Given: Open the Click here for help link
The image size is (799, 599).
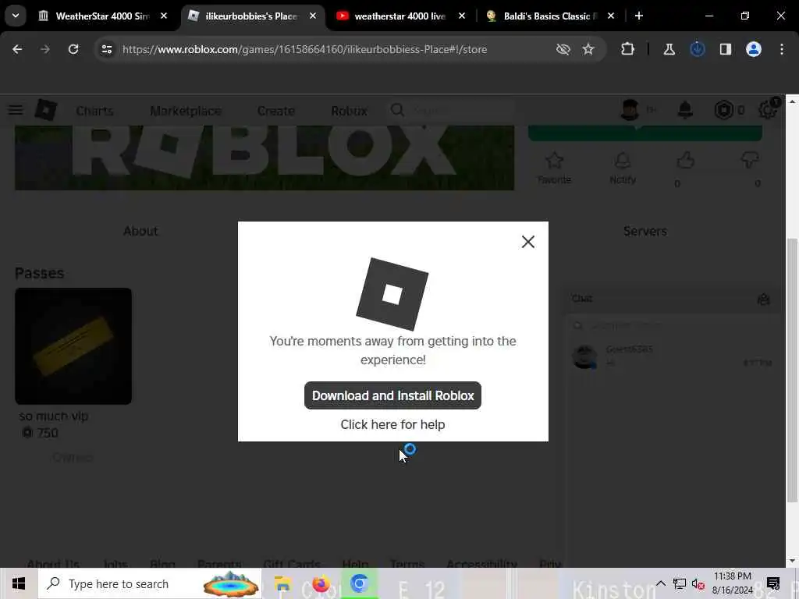Looking at the screenshot, I should point(392,424).
